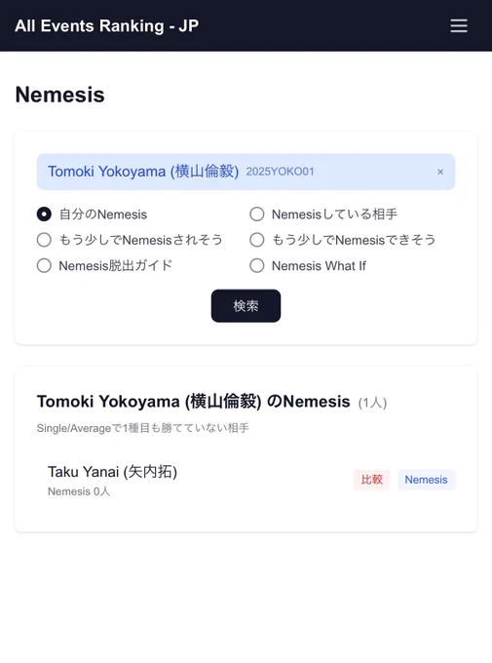
Task: Click the Nemesis page heading
Action: [60, 95]
